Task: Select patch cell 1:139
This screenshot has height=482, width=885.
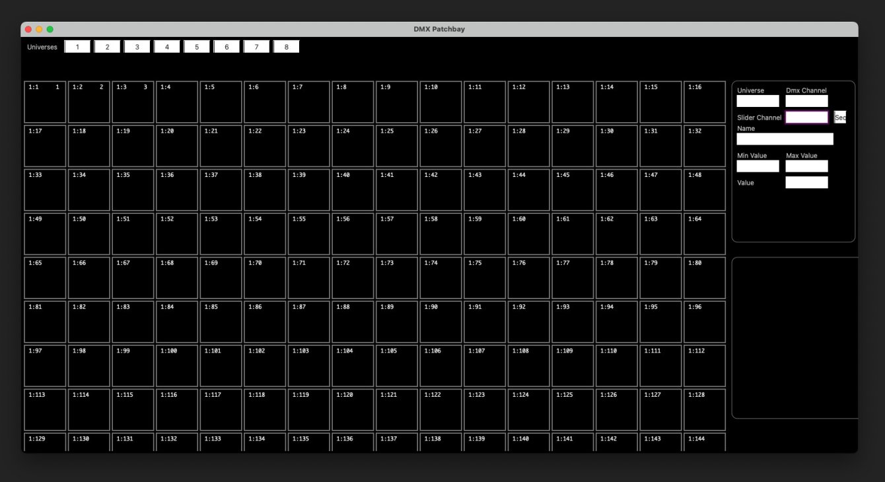Action: point(485,442)
